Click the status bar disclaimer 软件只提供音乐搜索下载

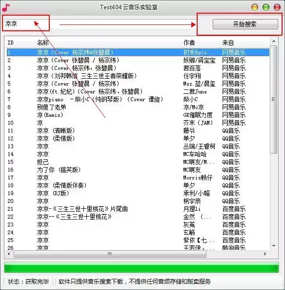135,282
